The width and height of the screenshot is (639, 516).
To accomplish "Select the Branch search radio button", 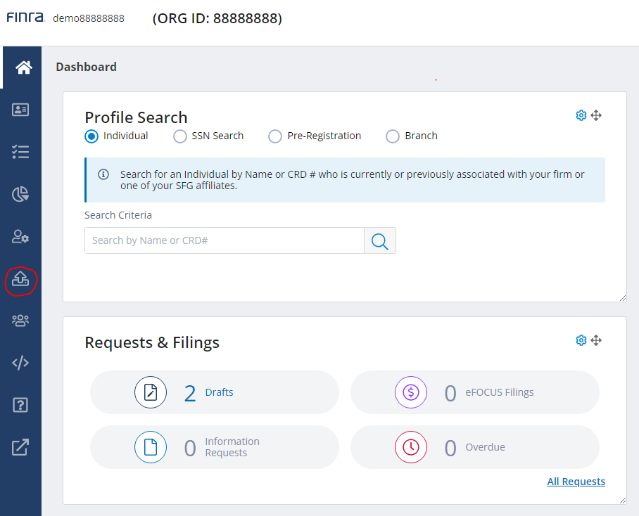I will coord(392,136).
